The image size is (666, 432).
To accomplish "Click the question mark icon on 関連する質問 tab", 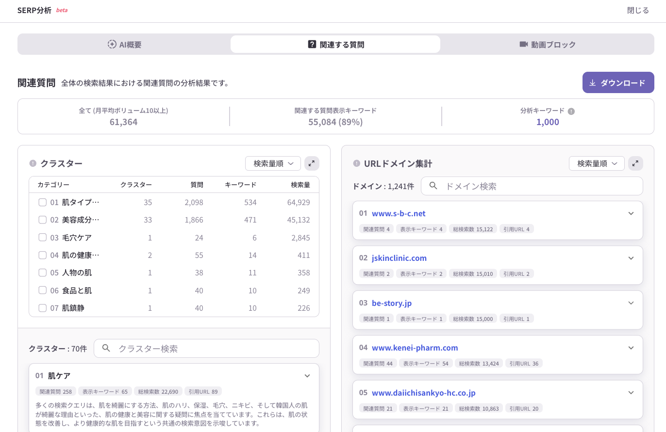I will (312, 44).
